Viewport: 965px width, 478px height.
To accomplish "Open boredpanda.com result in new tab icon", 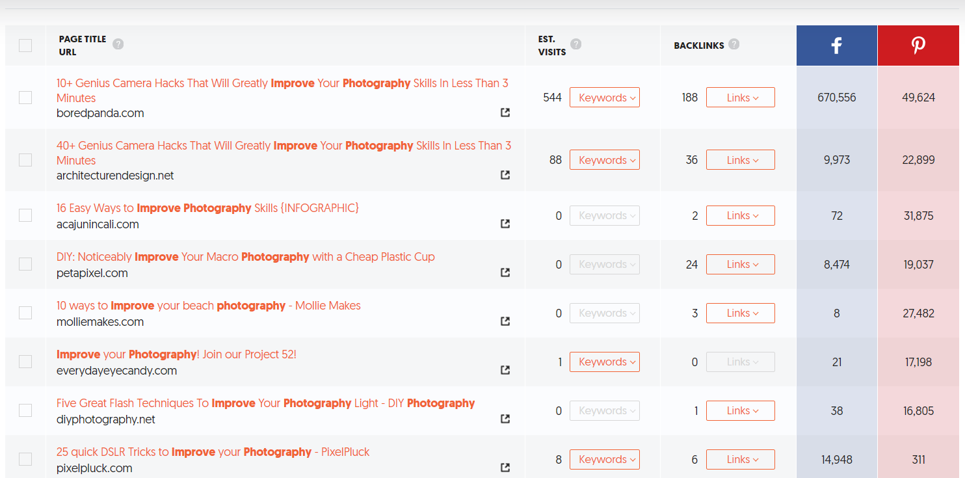I will pyautogui.click(x=505, y=113).
